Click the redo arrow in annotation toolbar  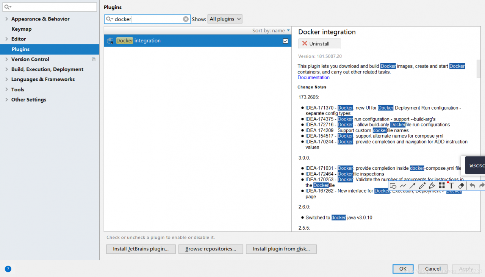(482, 186)
